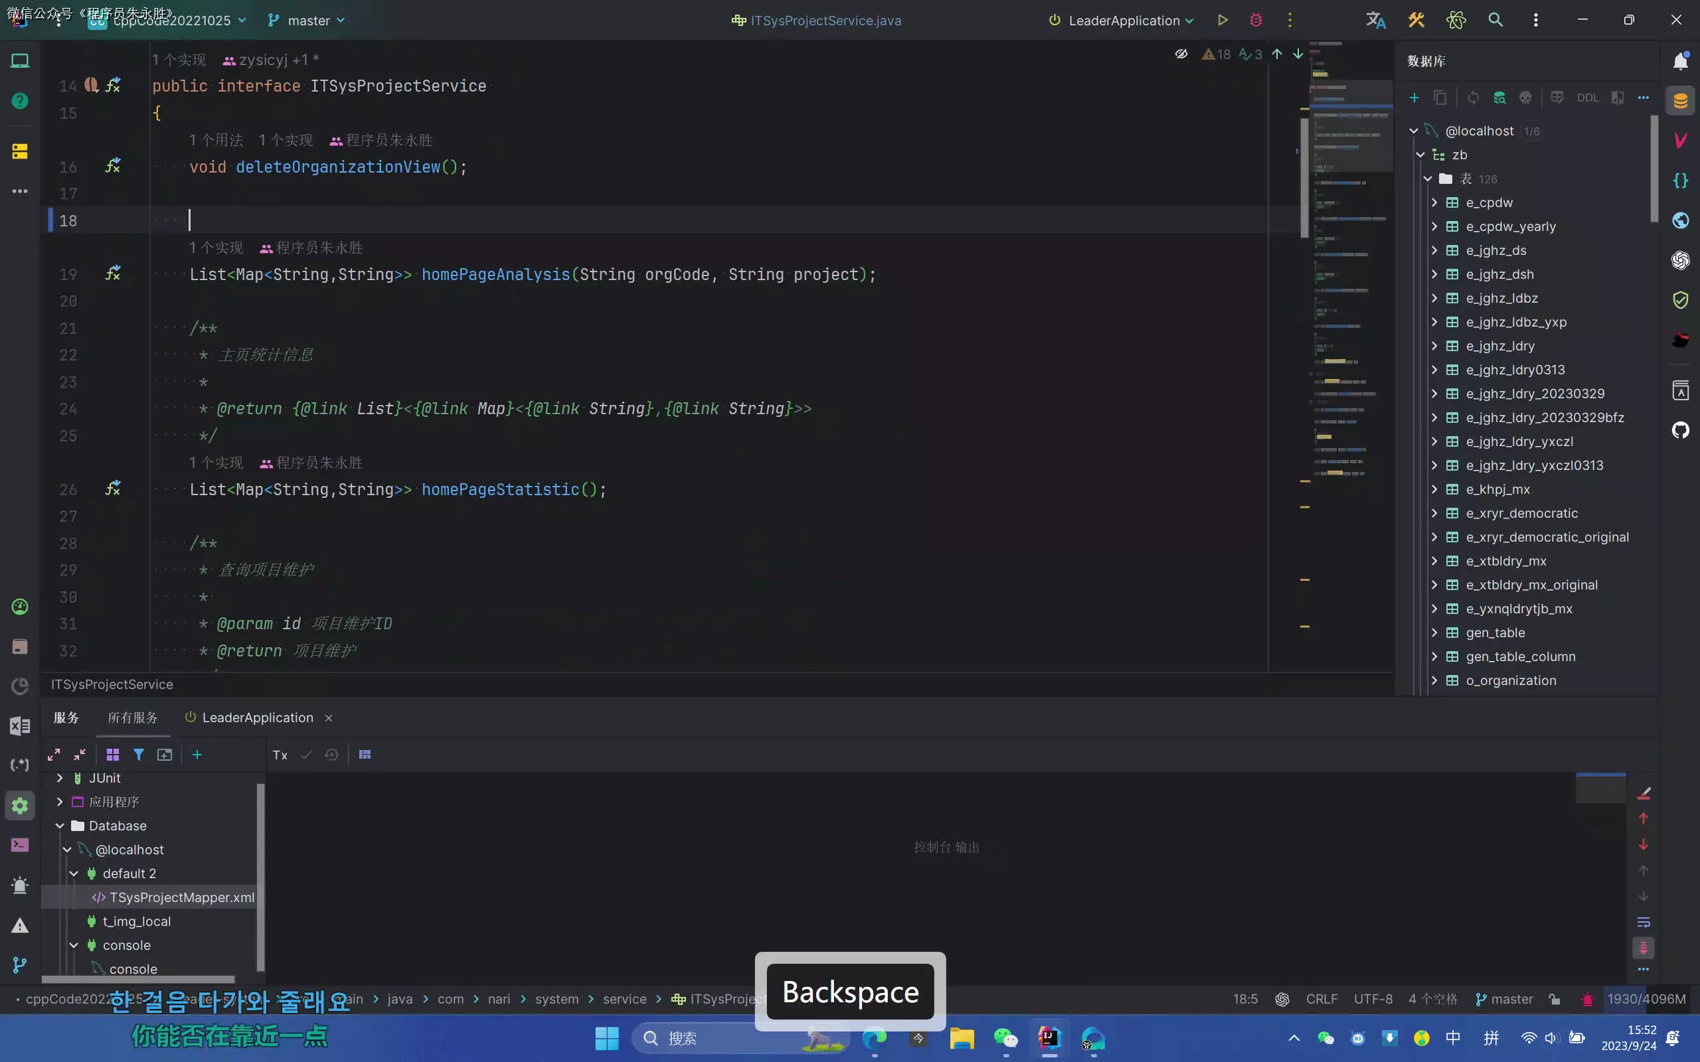Open the search everywhere magnifier
1700x1062 pixels.
coord(1495,21)
